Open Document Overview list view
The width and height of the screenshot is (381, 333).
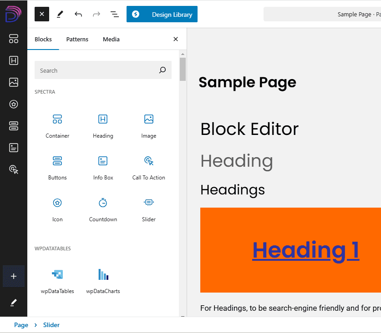tap(115, 14)
